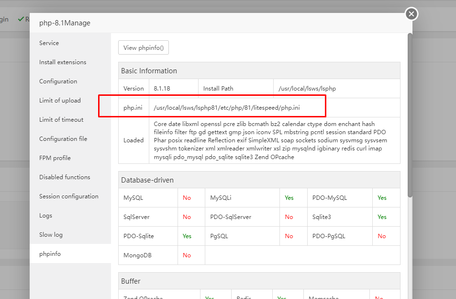Click the View phpinfo() button
The height and width of the screenshot is (299, 456).
click(144, 47)
